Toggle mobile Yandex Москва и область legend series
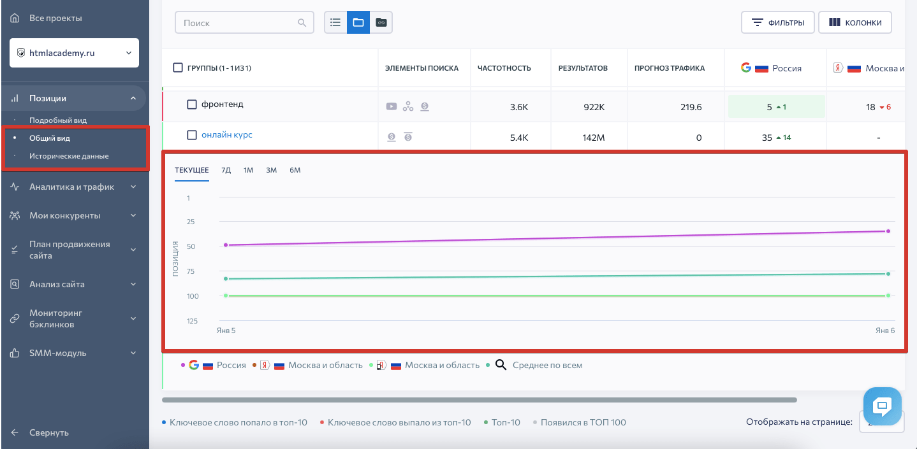The image size is (917, 449). pyautogui.click(x=425, y=365)
